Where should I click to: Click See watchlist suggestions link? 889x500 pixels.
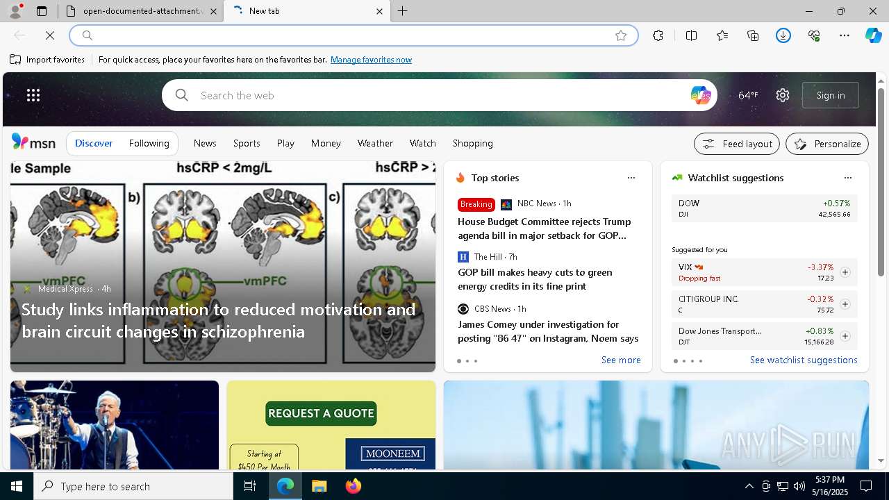coord(804,360)
